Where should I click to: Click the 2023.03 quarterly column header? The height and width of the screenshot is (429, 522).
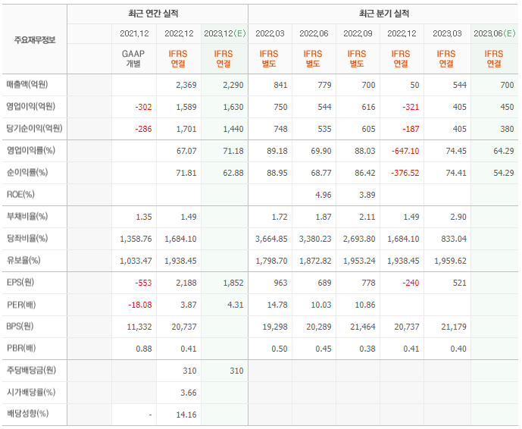click(x=447, y=33)
